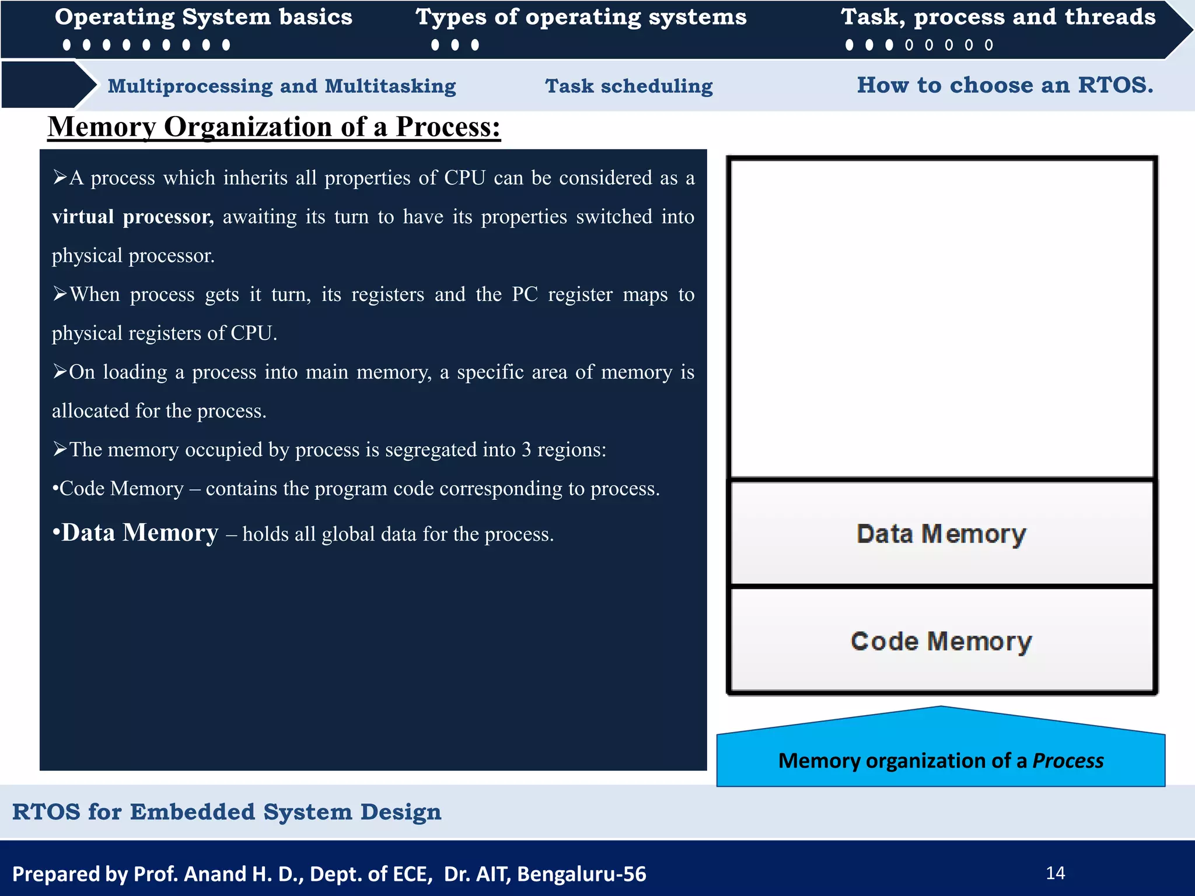The image size is (1195, 896).
Task: Click first filled dot under Task, process and threads
Action: (850, 45)
